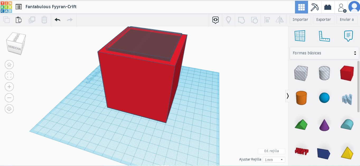This screenshot has width=360, height=166.
Task: Click the Mirror flip icon
Action: 279,20
